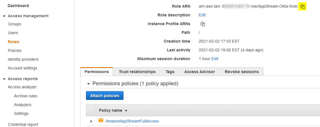The width and height of the screenshot is (320, 127).
Task: Open Access analyzer in the sidebar
Action: coord(22,87)
